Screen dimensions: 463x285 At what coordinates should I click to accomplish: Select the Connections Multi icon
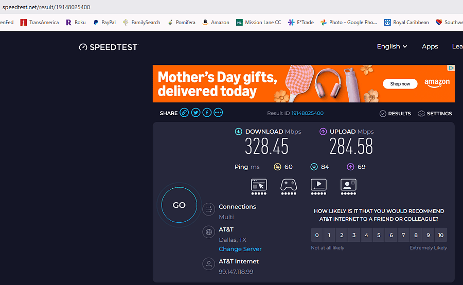coord(208,209)
